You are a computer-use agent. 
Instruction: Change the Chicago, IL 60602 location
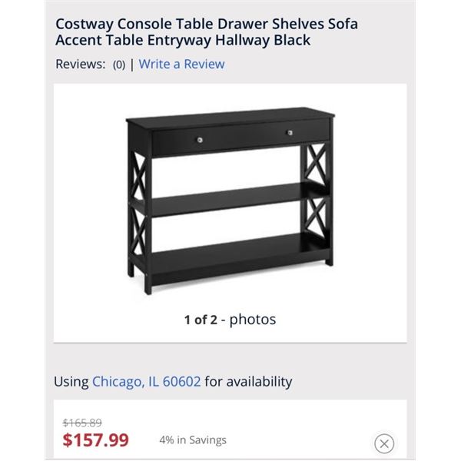pyautogui.click(x=146, y=381)
